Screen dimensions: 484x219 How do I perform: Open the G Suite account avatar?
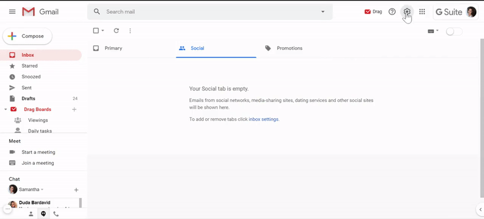(x=471, y=12)
